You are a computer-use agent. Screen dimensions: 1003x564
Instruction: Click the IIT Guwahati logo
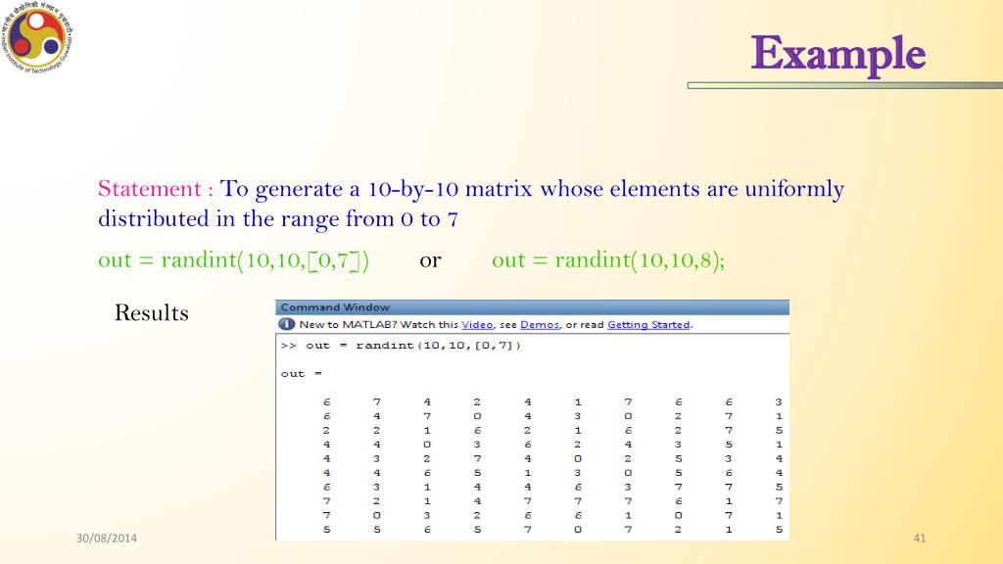tap(37, 37)
